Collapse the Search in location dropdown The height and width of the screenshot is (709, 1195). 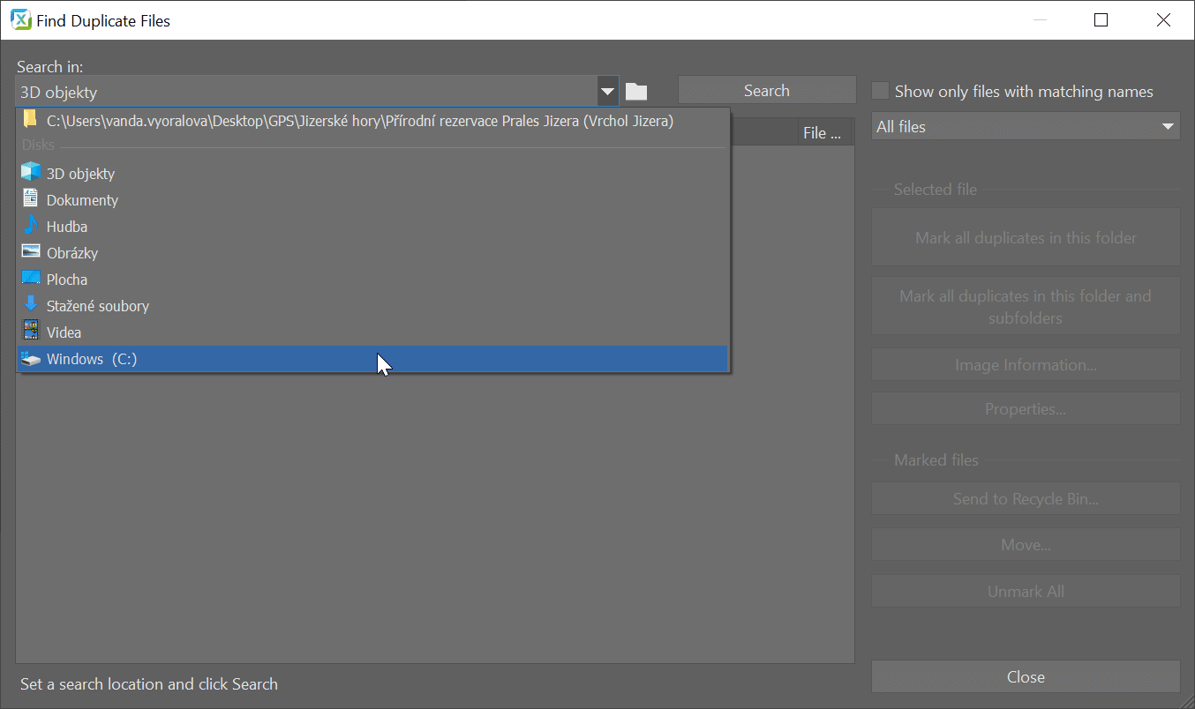click(607, 90)
